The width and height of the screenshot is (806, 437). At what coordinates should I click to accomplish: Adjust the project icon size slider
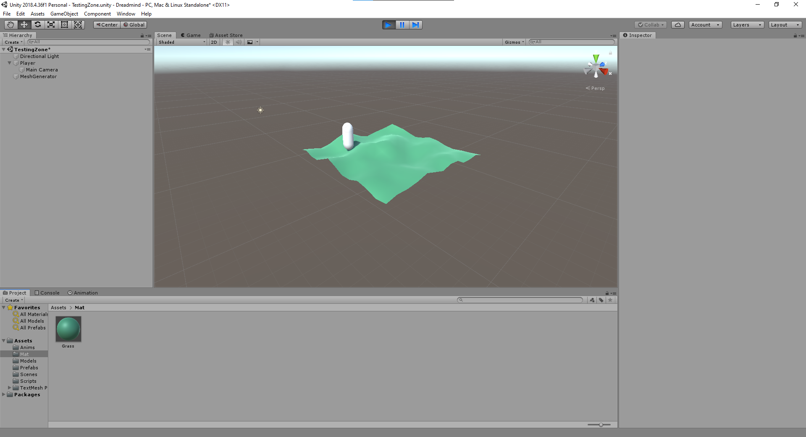[x=601, y=425]
